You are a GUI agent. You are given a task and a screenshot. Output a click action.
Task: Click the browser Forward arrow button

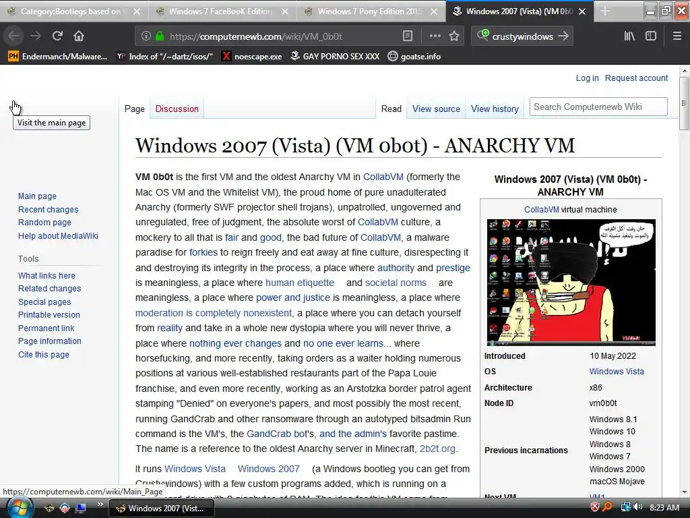point(36,36)
